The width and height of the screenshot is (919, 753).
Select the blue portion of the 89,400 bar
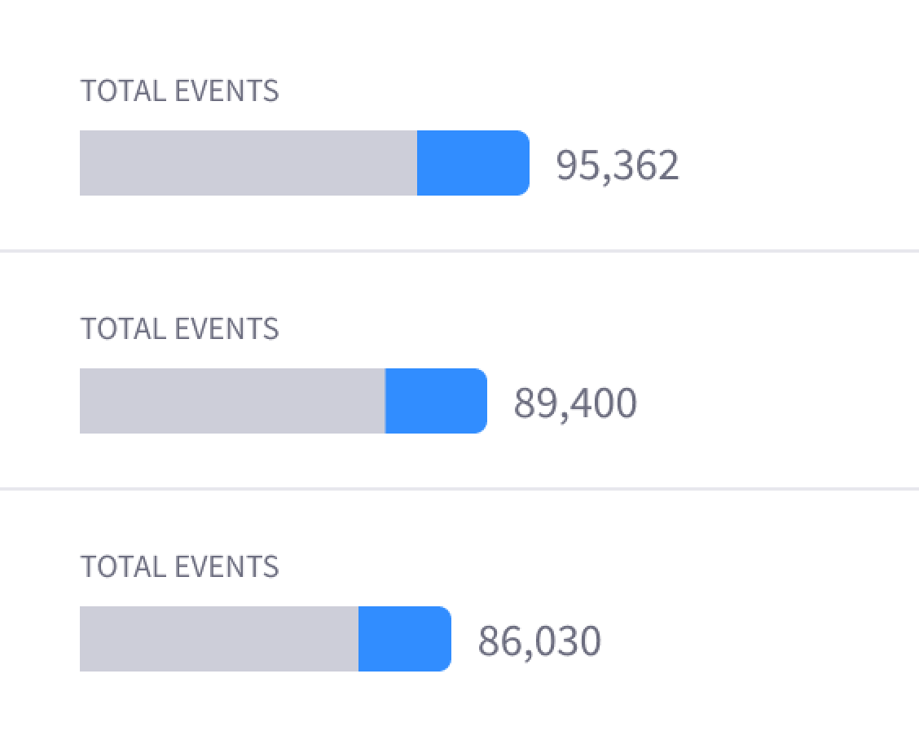pos(436,401)
